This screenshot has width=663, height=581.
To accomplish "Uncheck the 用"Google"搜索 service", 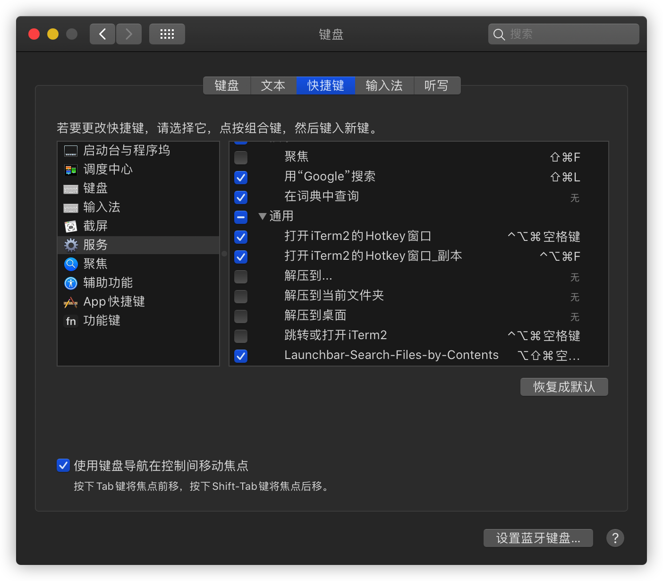I will pyautogui.click(x=240, y=178).
